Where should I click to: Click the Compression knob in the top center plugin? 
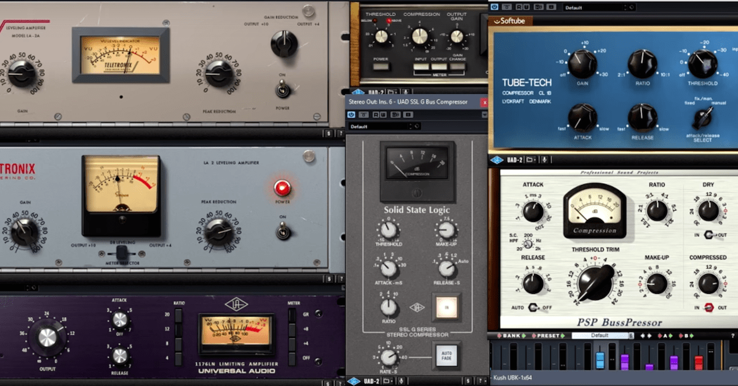[420, 37]
